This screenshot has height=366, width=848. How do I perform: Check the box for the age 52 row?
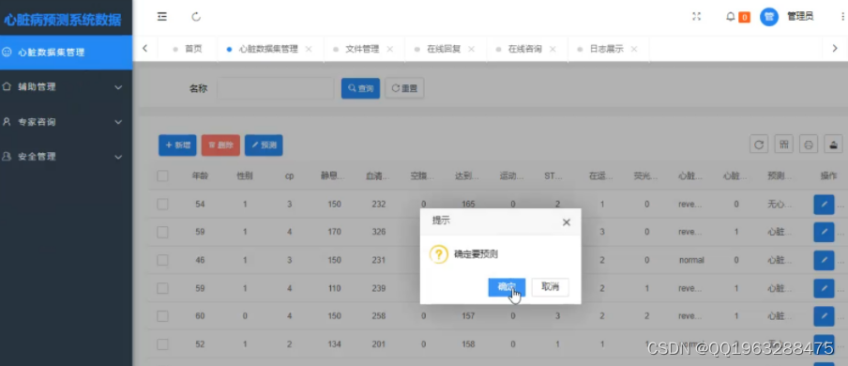(x=162, y=343)
